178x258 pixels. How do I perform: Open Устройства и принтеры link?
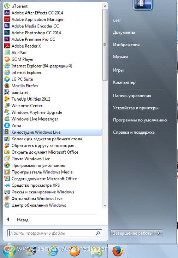[x=136, y=108]
